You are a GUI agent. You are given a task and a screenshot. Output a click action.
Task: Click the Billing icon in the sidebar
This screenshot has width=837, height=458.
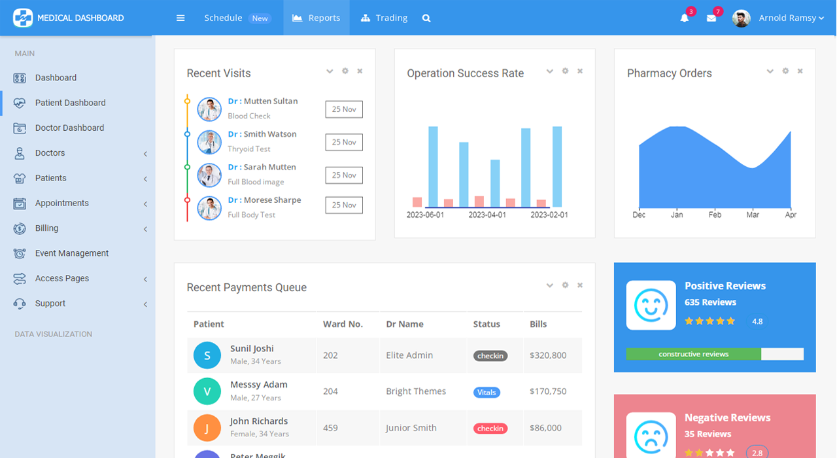19,228
